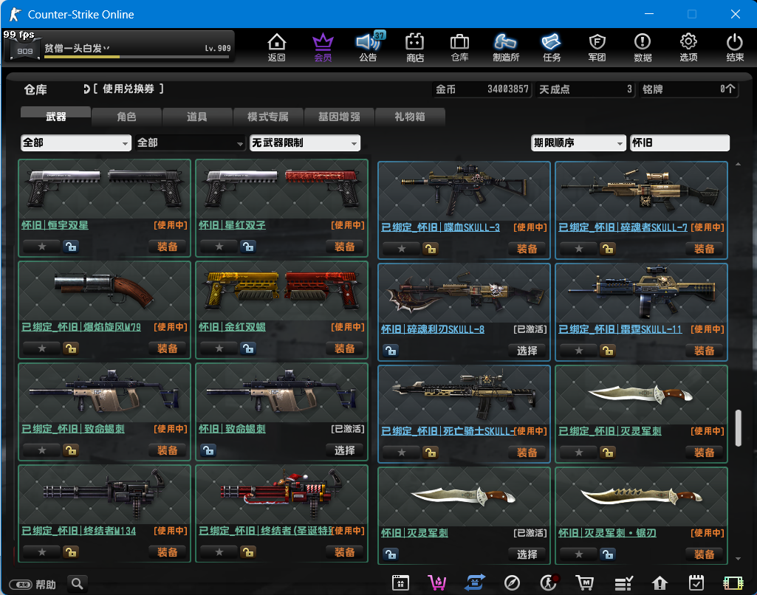Switch to the 礼物箱 tab

pos(409,117)
